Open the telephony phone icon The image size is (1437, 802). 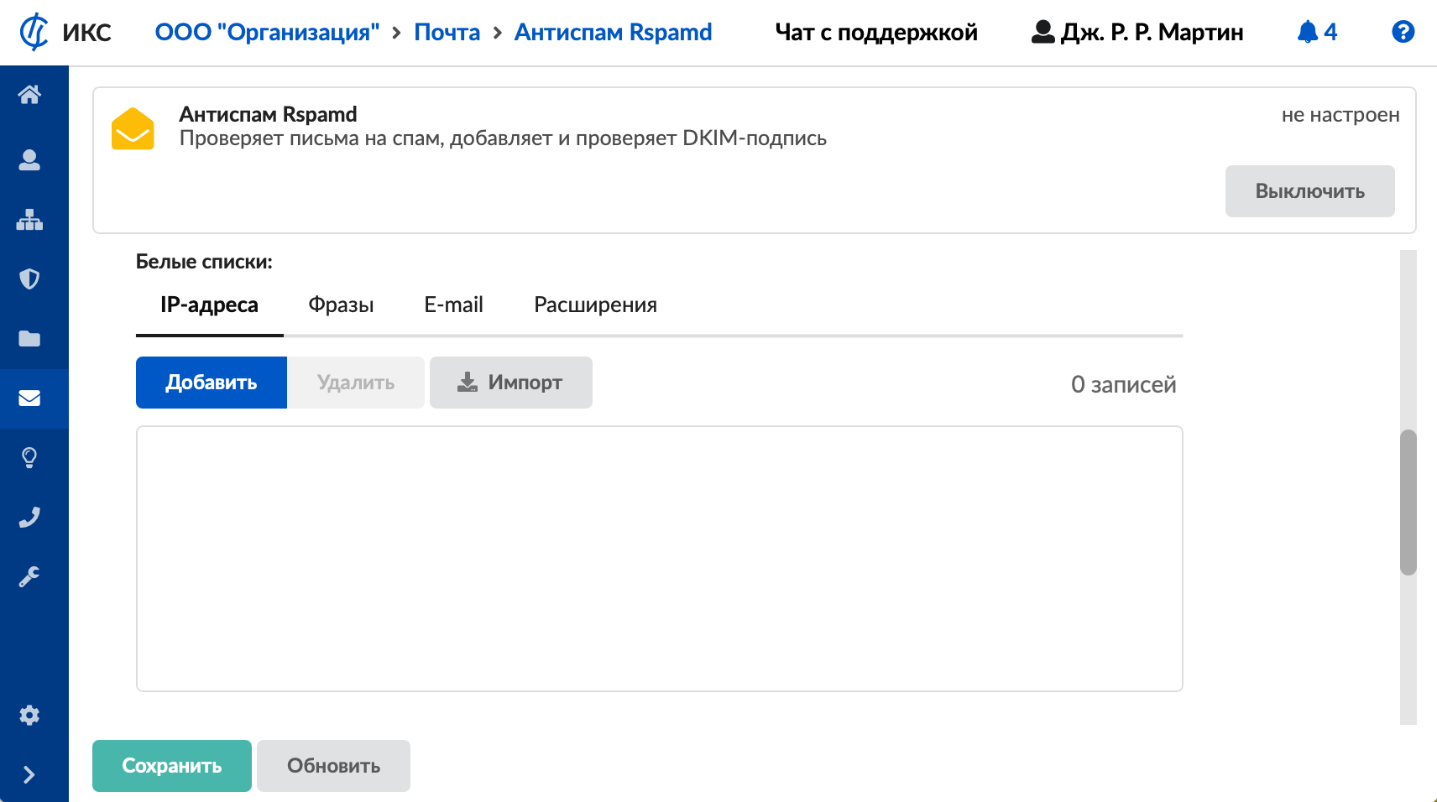29,517
